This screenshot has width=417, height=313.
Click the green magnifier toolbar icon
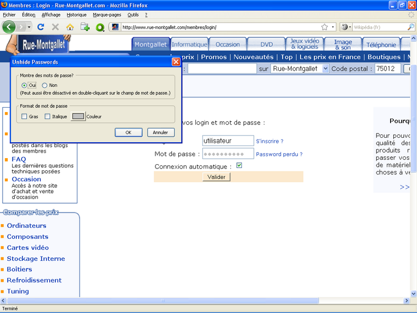(100, 27)
